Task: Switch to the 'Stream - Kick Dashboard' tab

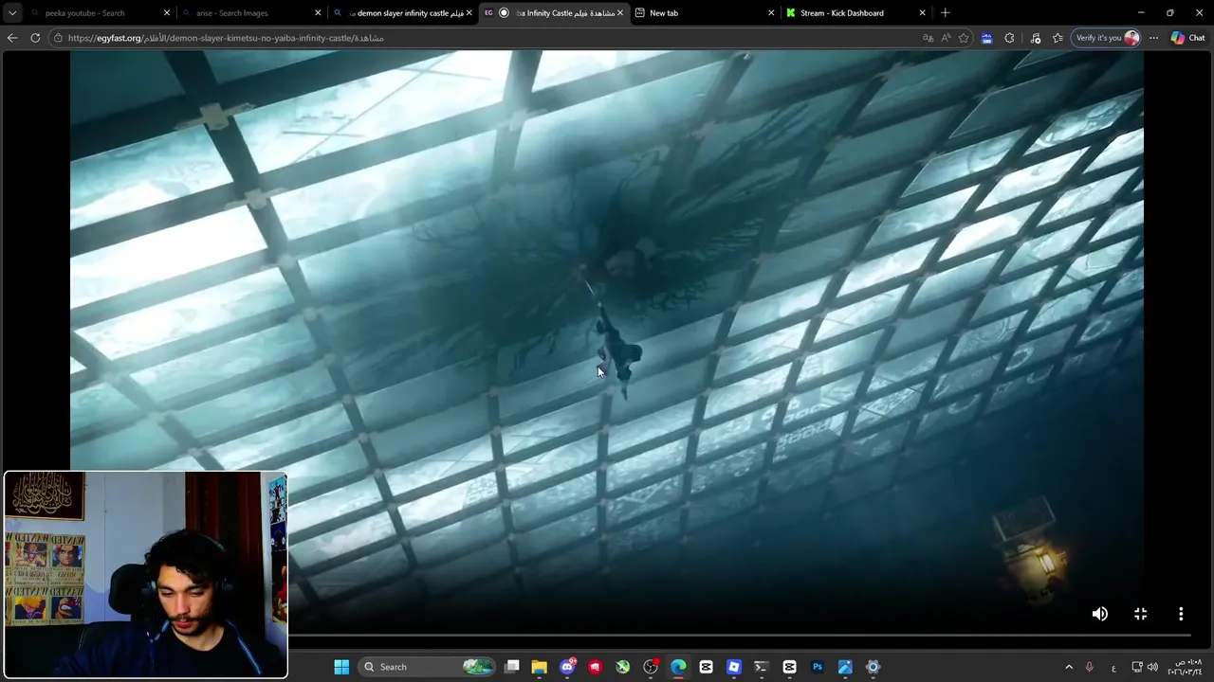Action: coord(854,13)
